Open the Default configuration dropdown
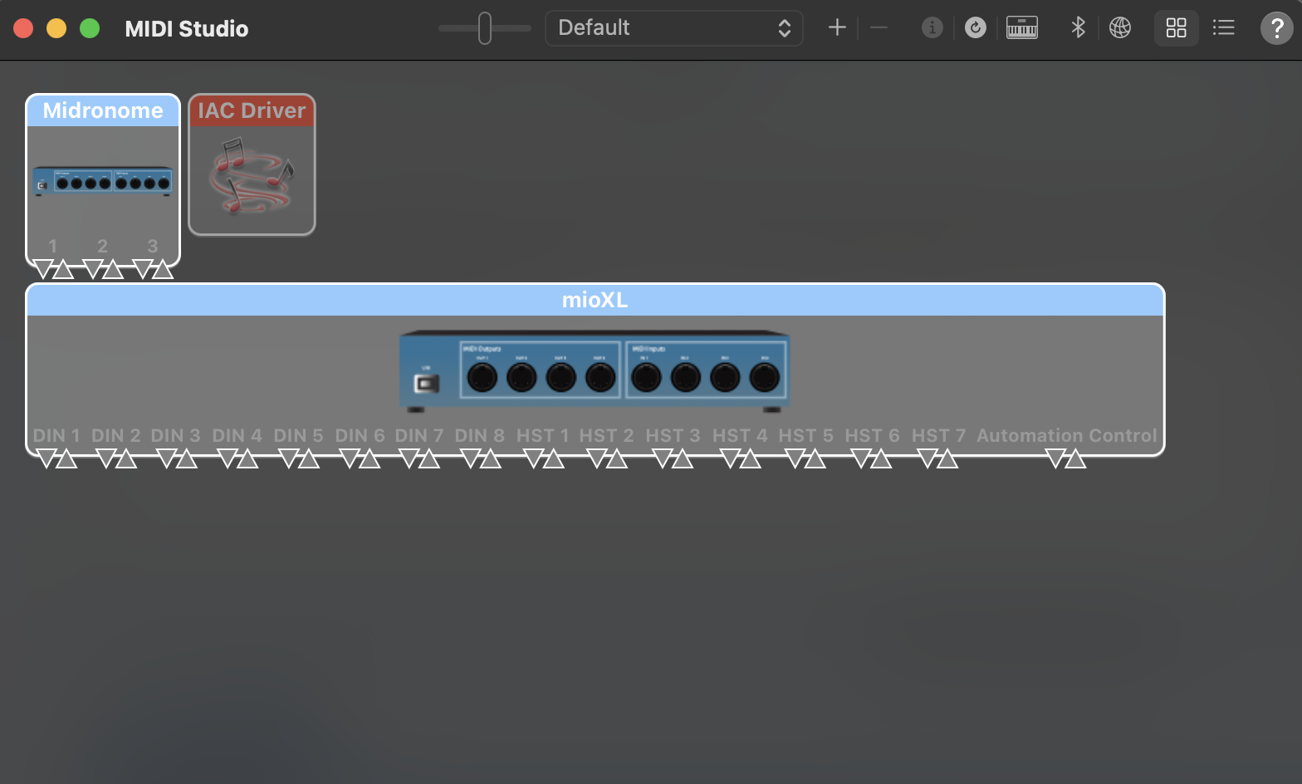Screen dimensions: 1302x784 pyautogui.click(x=673, y=28)
